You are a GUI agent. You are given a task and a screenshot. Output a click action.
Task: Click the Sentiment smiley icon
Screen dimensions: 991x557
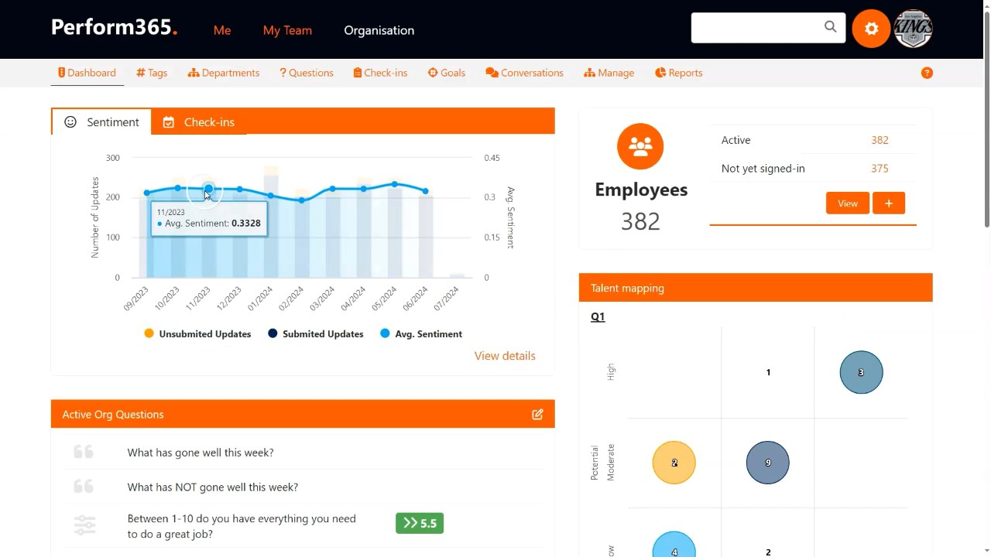tap(70, 122)
